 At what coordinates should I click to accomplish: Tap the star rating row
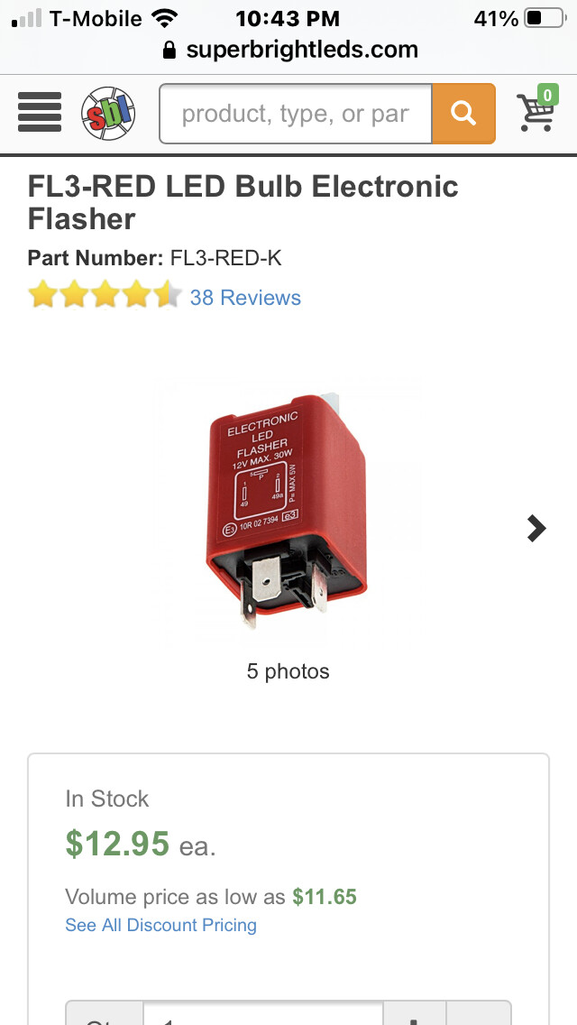coord(105,295)
